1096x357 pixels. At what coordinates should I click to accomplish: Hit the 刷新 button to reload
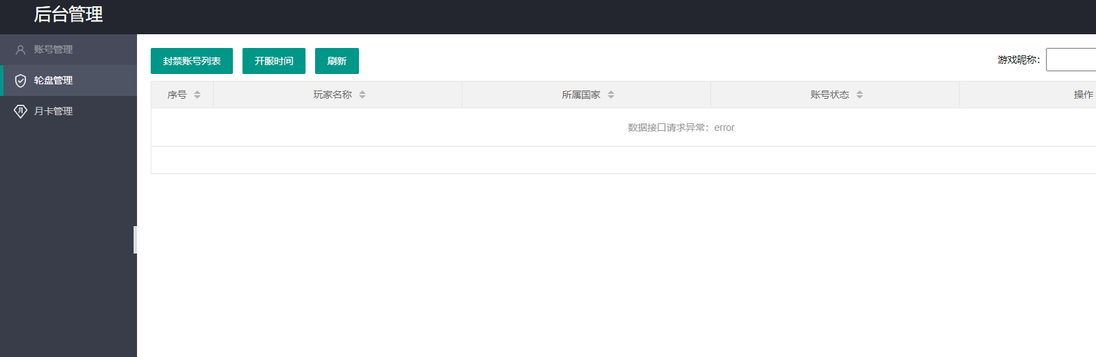(336, 61)
